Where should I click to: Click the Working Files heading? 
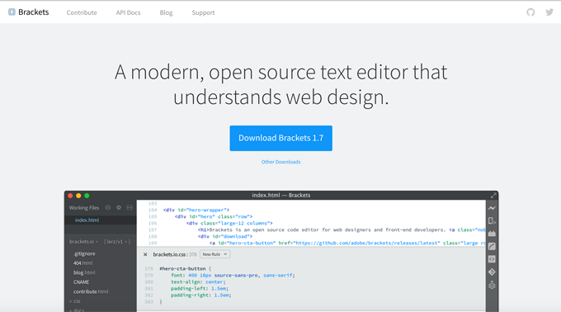point(84,207)
